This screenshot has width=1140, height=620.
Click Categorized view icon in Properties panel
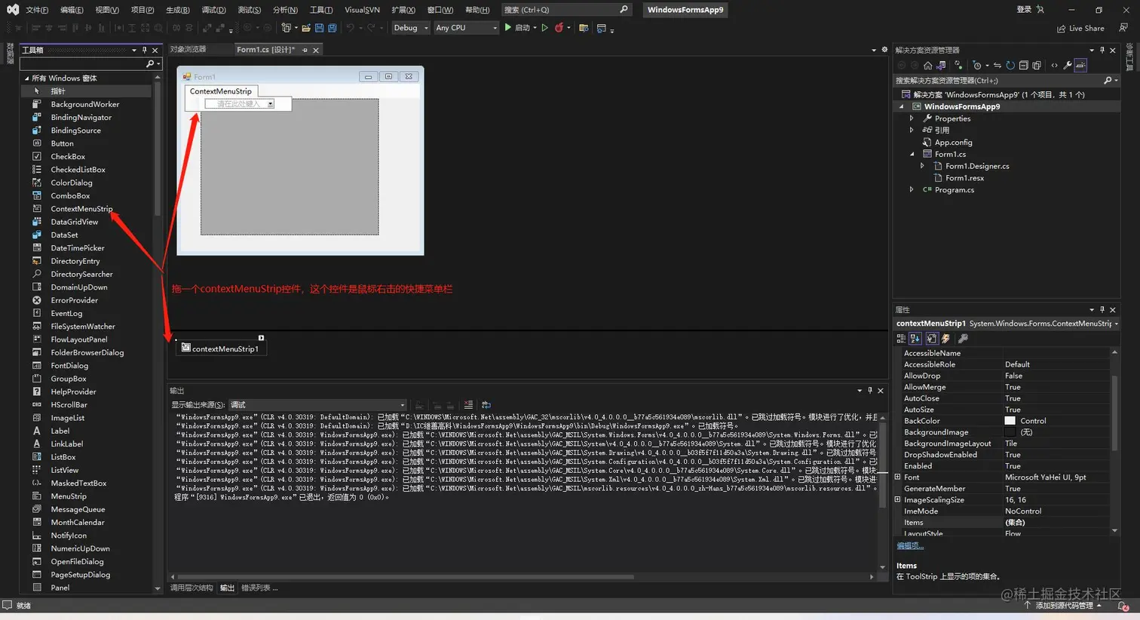[901, 339]
